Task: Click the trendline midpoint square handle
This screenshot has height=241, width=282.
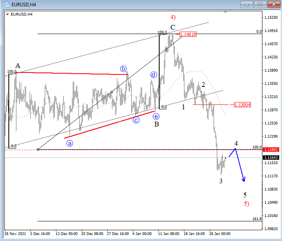Action: 112,92
